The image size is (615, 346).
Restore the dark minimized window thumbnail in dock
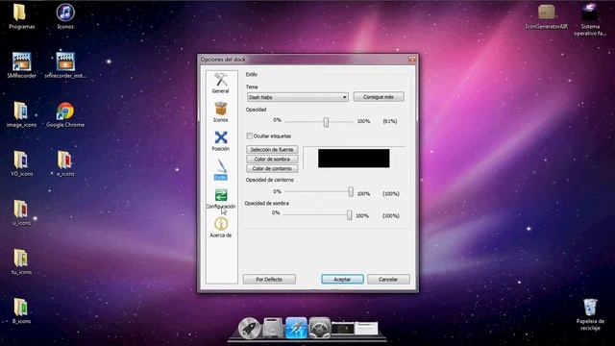click(x=343, y=329)
